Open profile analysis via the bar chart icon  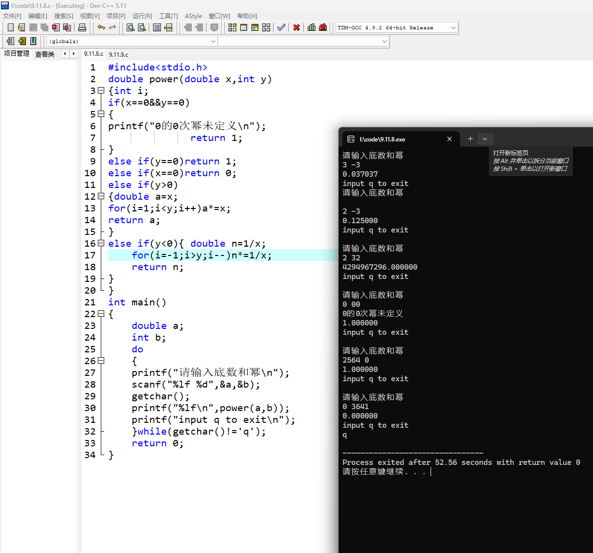[x=312, y=27]
